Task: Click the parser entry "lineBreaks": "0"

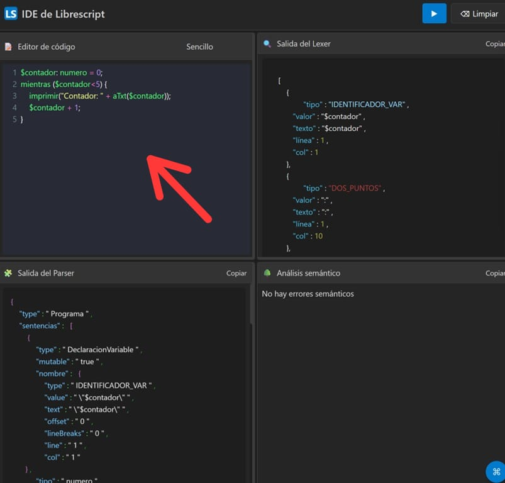Action: pyautogui.click(x=76, y=433)
